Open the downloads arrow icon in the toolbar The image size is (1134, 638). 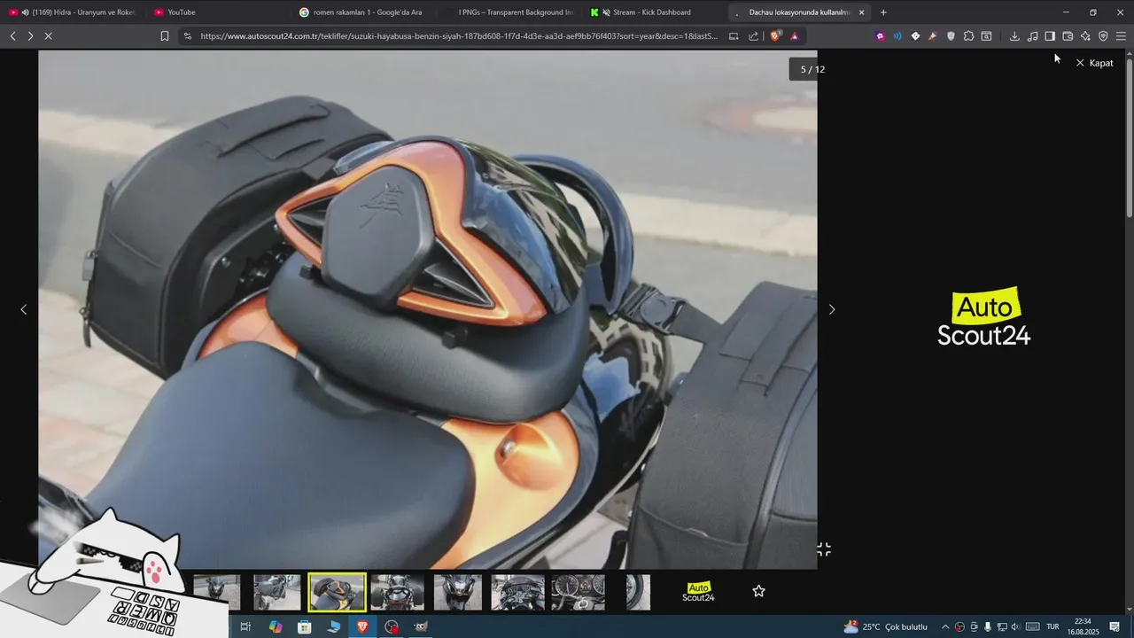pyautogui.click(x=1014, y=36)
